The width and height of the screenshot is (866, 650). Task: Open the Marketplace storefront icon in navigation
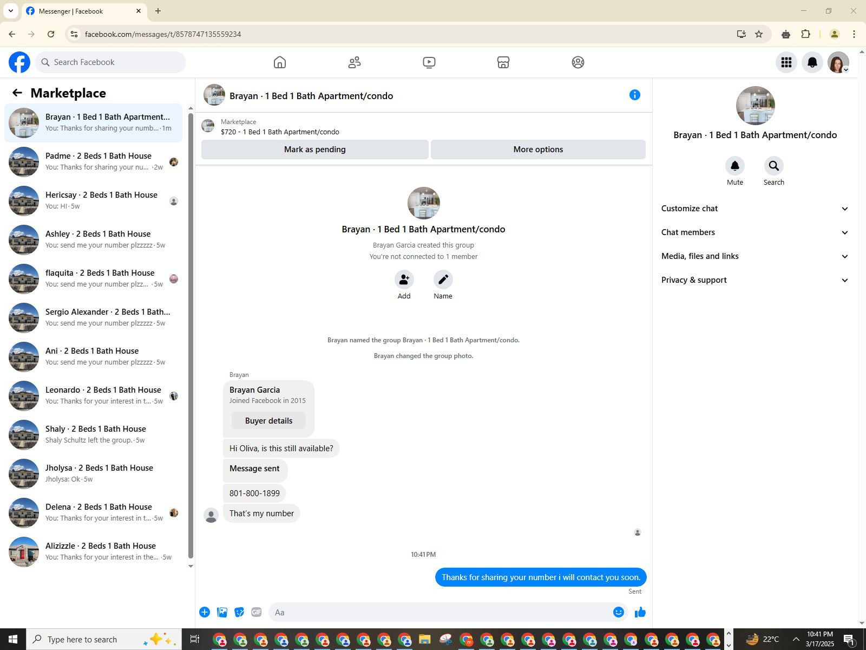tap(503, 62)
